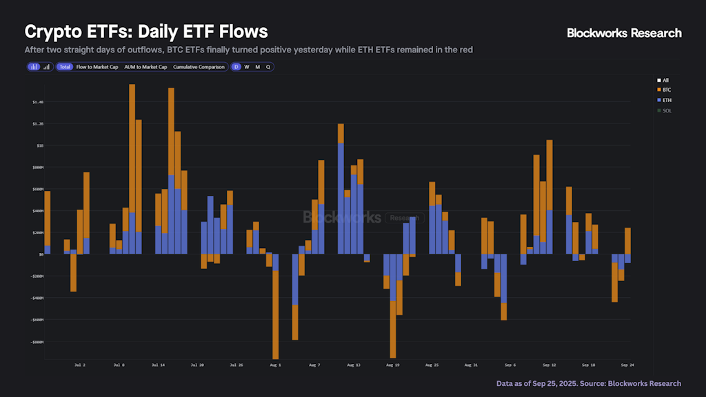Open the Flow to Market Cap tab
This screenshot has height=397, width=706.
(x=97, y=67)
